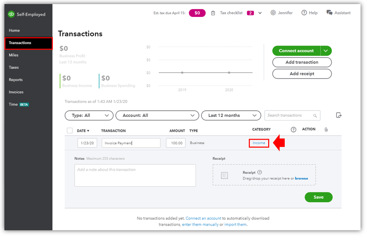Click the search magnifier icon
The height and width of the screenshot is (237, 367).
(x=315, y=116)
